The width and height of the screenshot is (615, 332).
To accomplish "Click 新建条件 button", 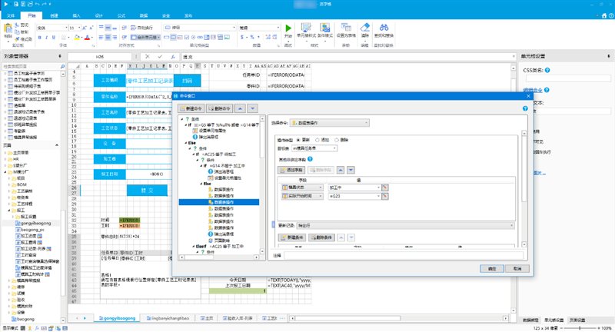I will [292, 237].
